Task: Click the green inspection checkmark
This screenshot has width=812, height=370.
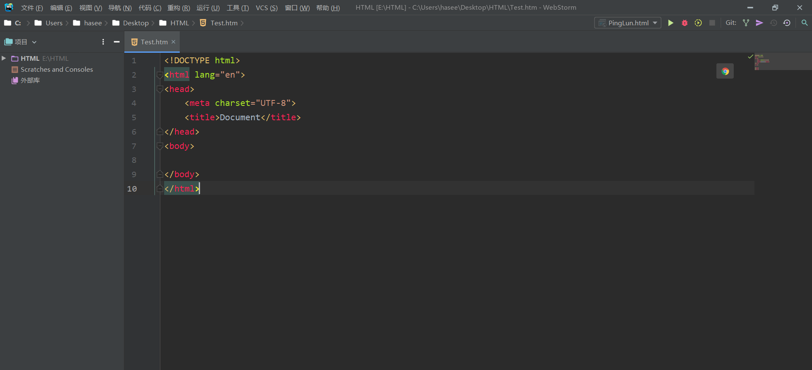Action: [x=750, y=57]
